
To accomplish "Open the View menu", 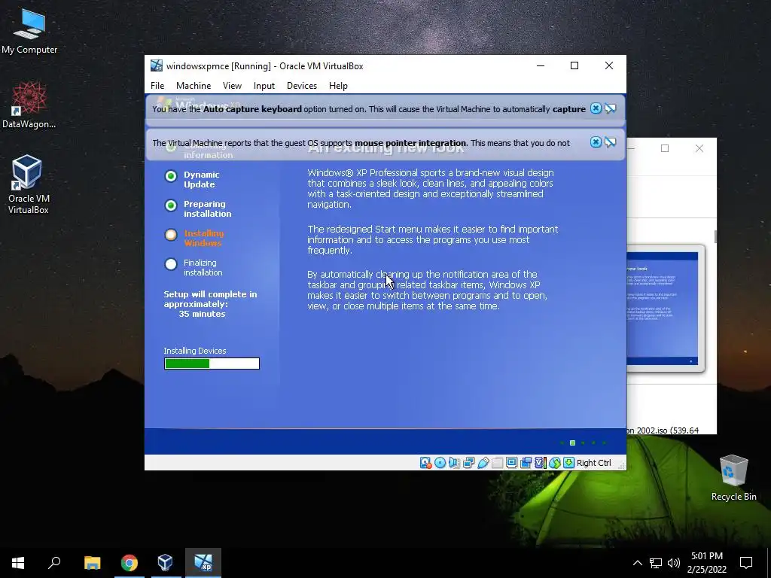I will (x=232, y=86).
